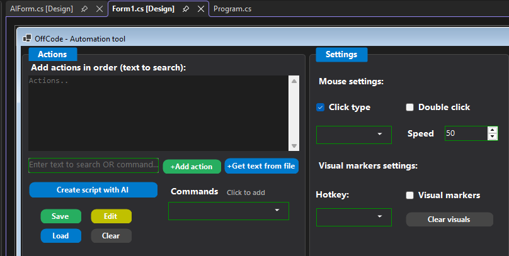The height and width of the screenshot is (256, 509).
Task: Click the yellow Edit button
Action: pos(112,216)
